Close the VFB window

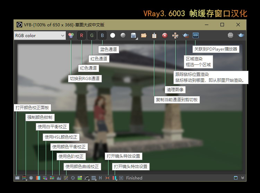pyautogui.click(x=238, y=25)
